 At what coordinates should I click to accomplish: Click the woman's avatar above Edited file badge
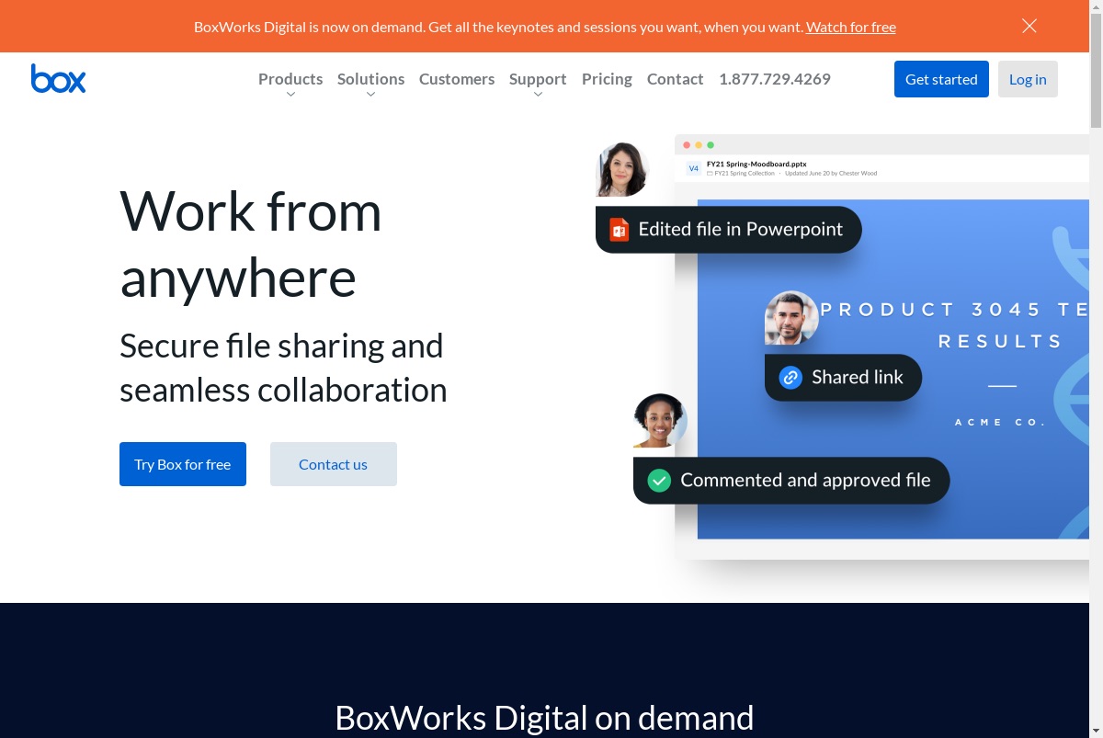point(622,170)
